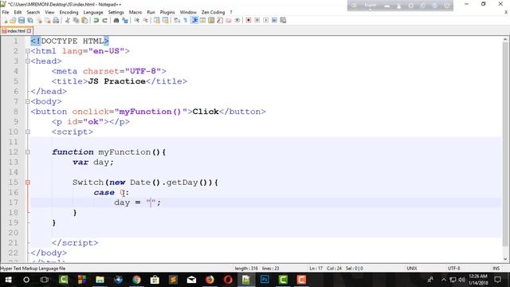This screenshot has height=287, width=510.
Task: Click the INS insert mode indicator
Action: [496, 269]
